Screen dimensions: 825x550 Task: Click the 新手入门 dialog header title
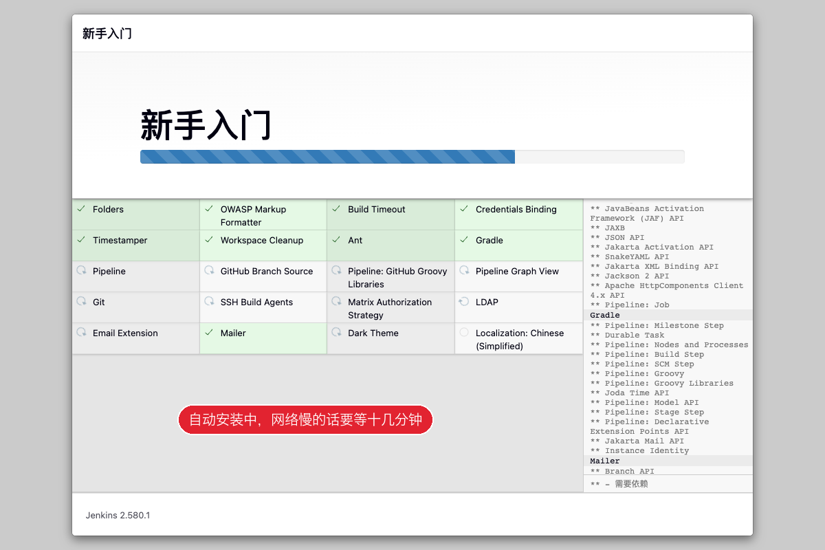[x=107, y=33]
